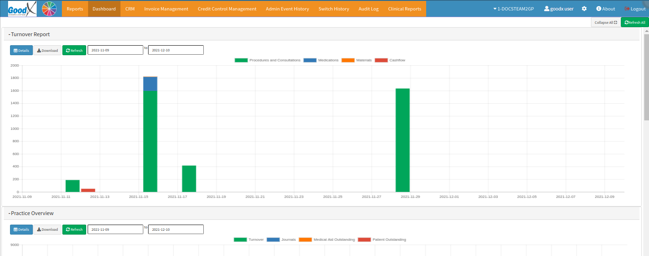Download the Practice Overview report
Viewport: 649px width, 256px height.
coord(47,229)
